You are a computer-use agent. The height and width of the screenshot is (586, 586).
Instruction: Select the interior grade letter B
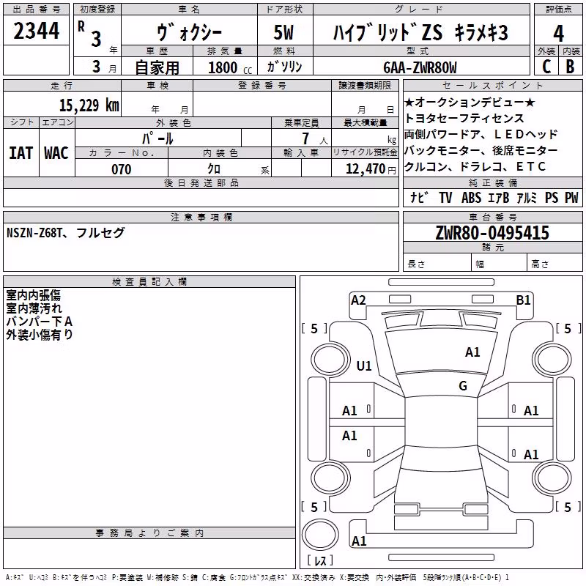[571, 67]
